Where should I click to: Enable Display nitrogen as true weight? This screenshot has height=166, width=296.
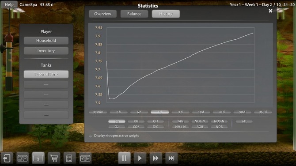[91, 136]
